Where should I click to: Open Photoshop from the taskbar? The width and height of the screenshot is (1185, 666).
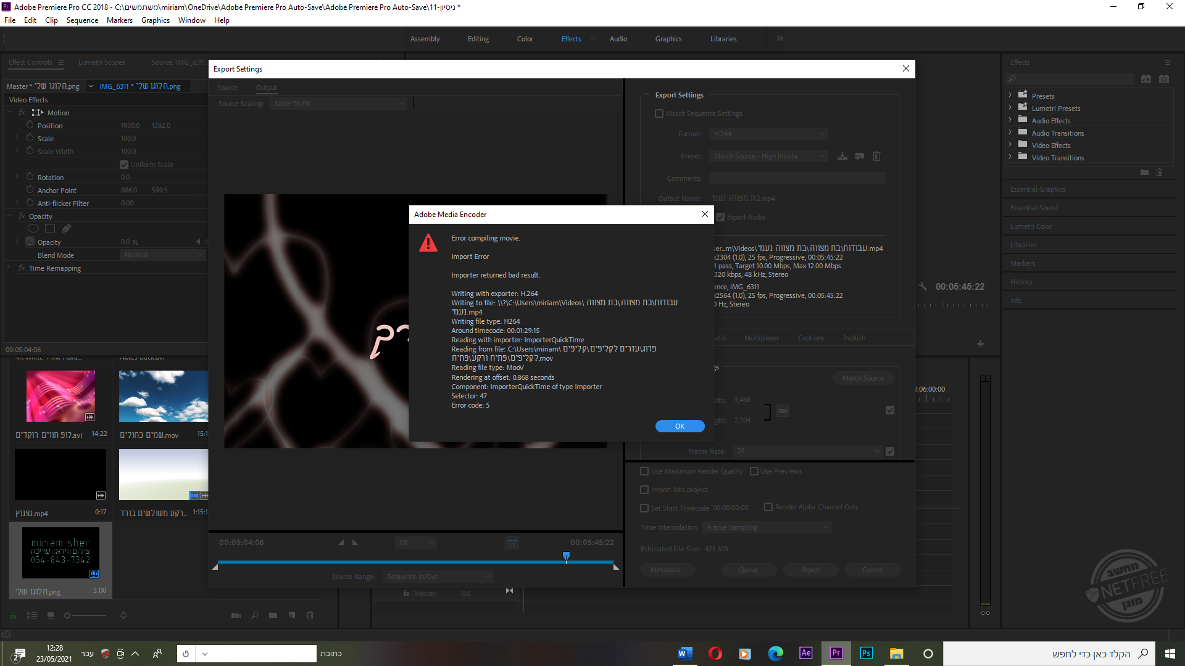[x=866, y=653]
